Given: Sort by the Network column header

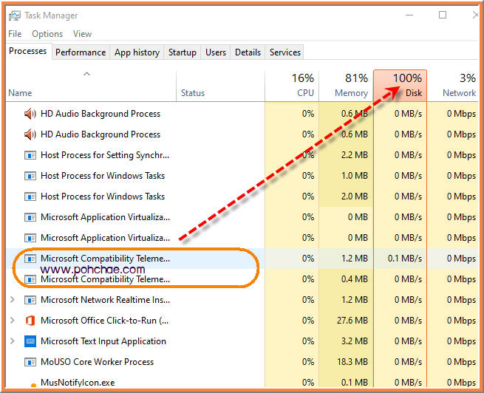Looking at the screenshot, I should tap(453, 86).
